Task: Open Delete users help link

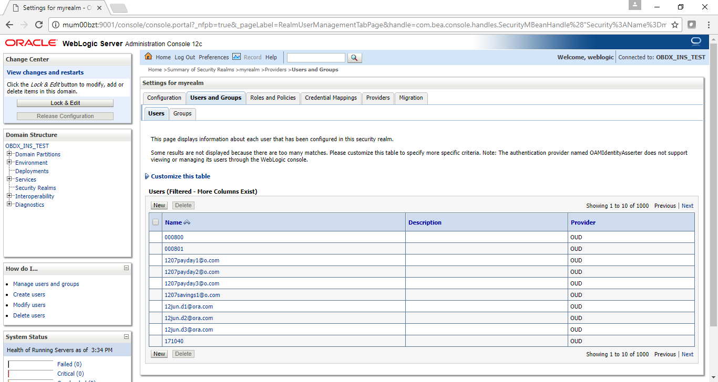Action: [29, 315]
